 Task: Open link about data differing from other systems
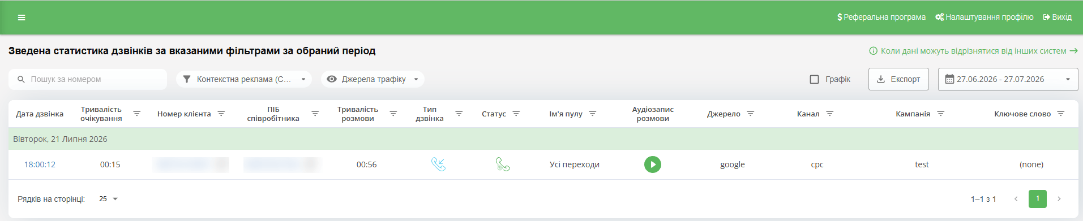[973, 51]
